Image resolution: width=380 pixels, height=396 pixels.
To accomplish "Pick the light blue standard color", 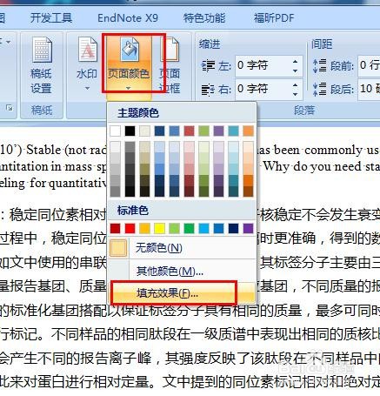I will pos(204,228).
